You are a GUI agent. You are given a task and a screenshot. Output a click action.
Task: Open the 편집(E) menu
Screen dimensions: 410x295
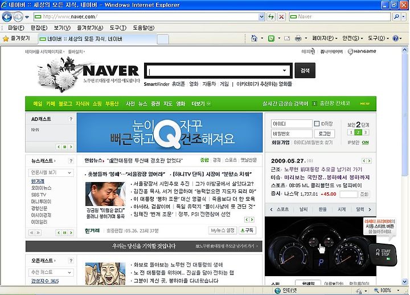(x=39, y=28)
